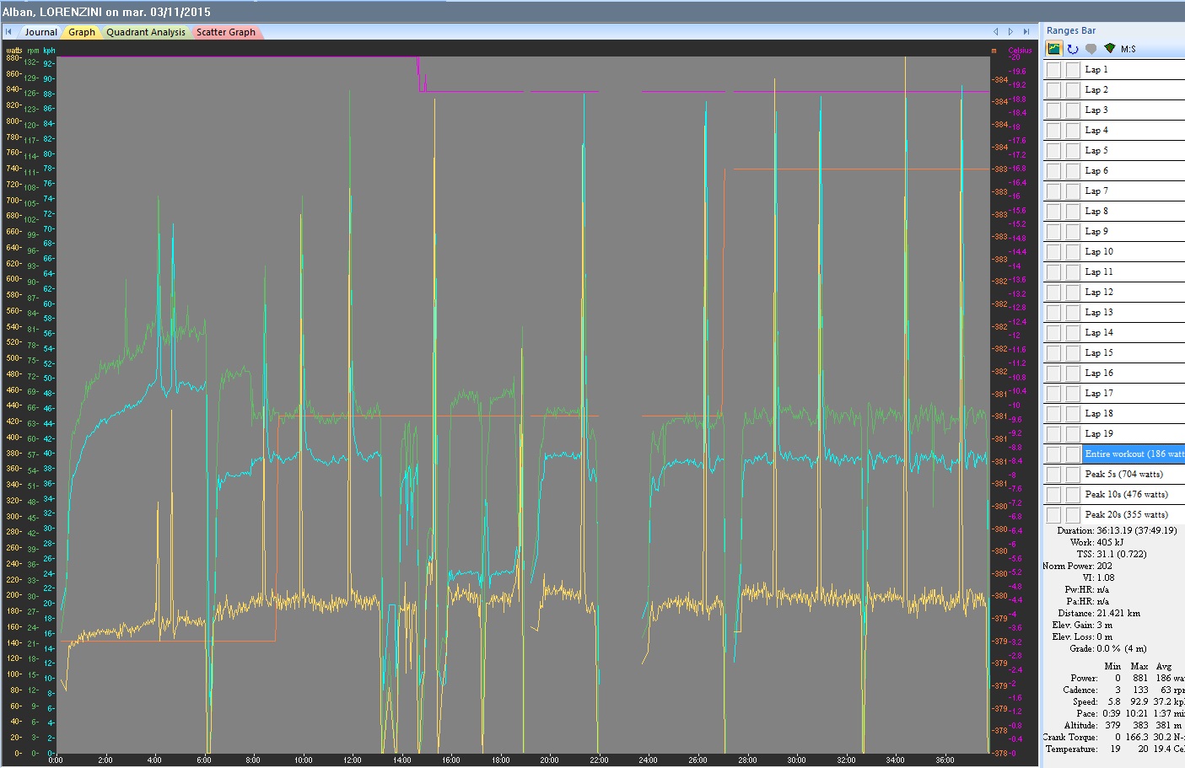Click the Norm Power: 202 statistic
This screenshot has width=1185, height=768.
(x=1077, y=566)
